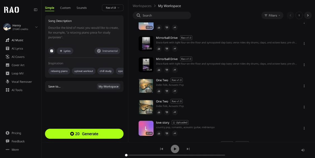The width and height of the screenshot is (315, 158).
Task: Share the 03:29 Mirrorball Drive track
Action: 175,70
